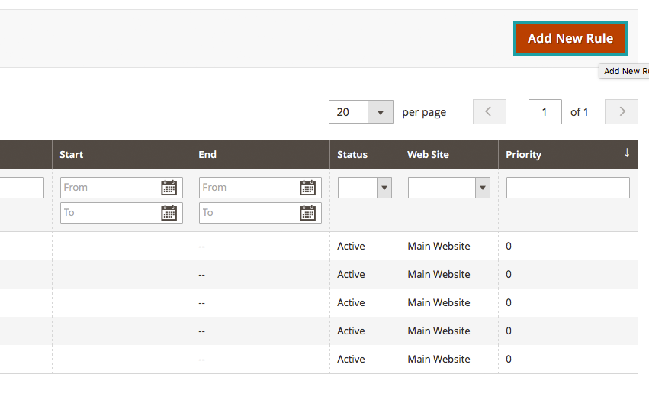This screenshot has height=416, width=649.
Task: Click the Add New Rule button
Action: (570, 38)
